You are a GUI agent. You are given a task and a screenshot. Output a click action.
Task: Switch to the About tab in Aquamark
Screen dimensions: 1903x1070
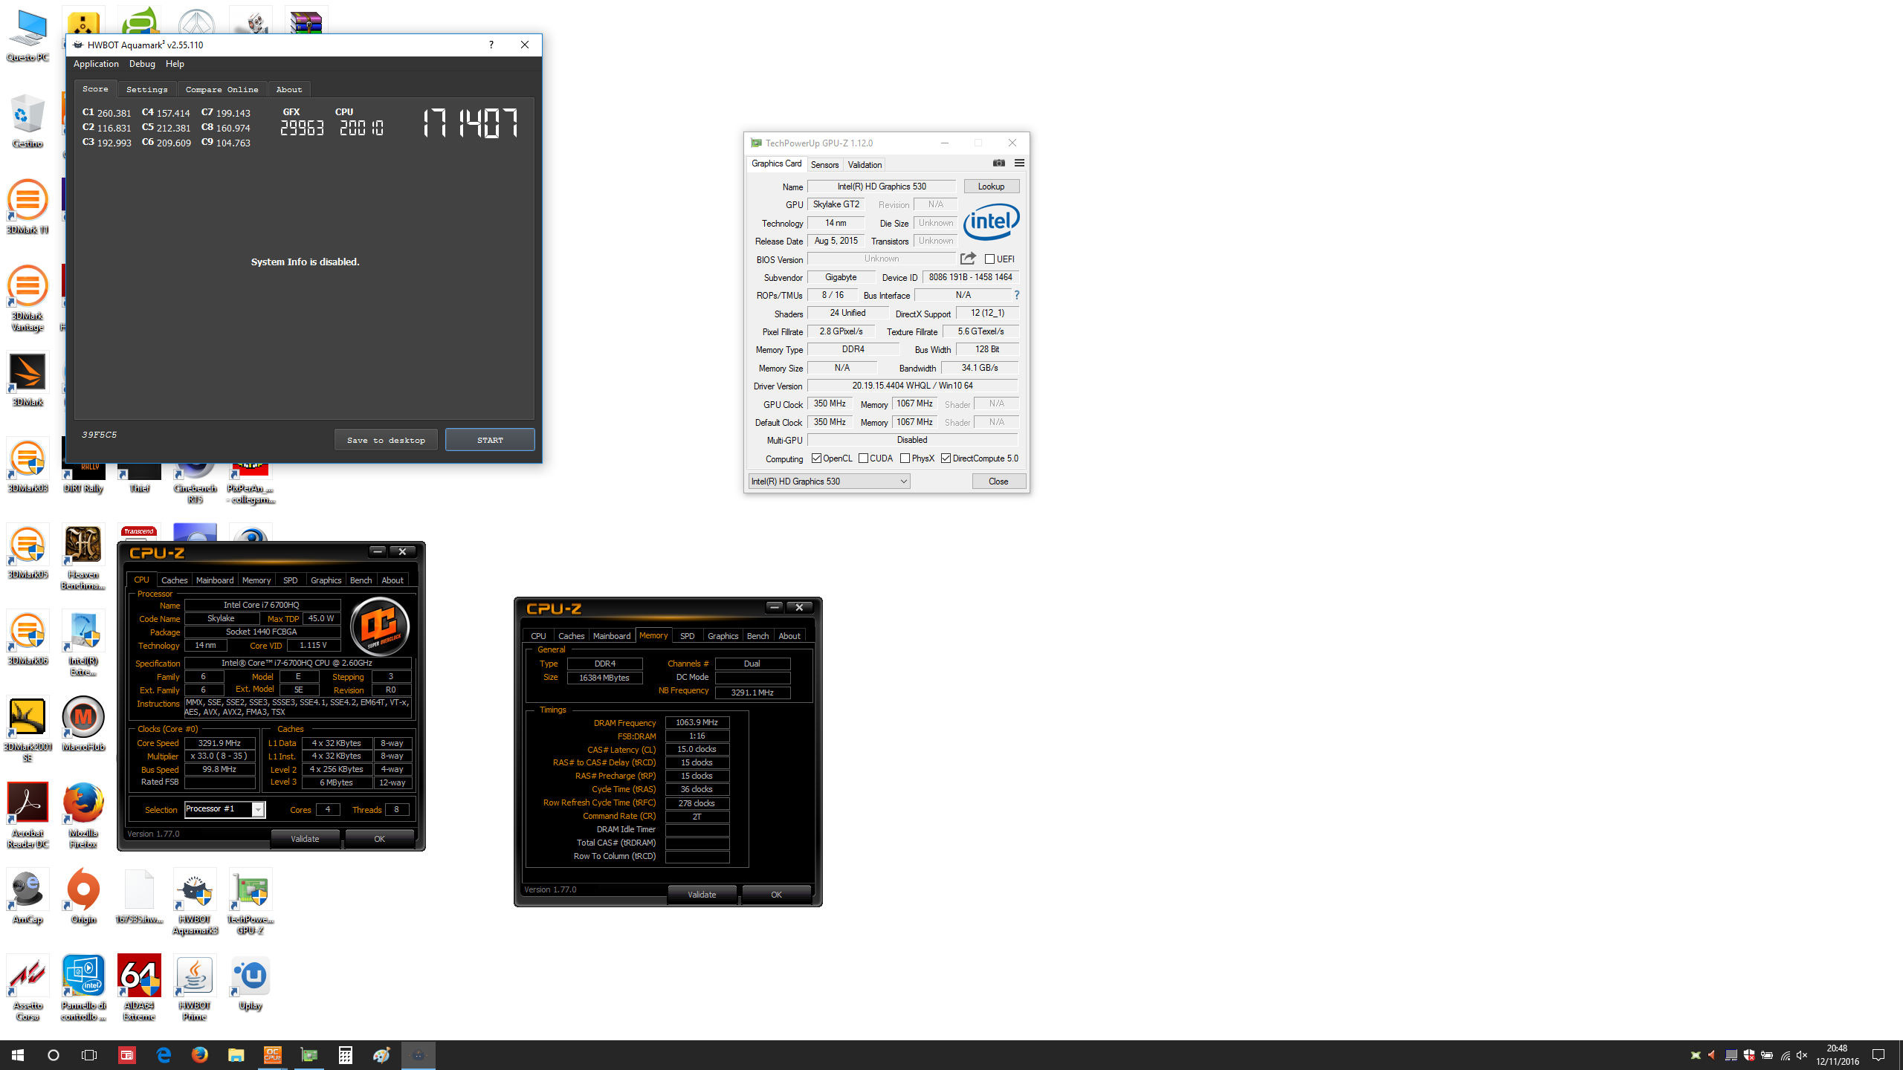289,89
